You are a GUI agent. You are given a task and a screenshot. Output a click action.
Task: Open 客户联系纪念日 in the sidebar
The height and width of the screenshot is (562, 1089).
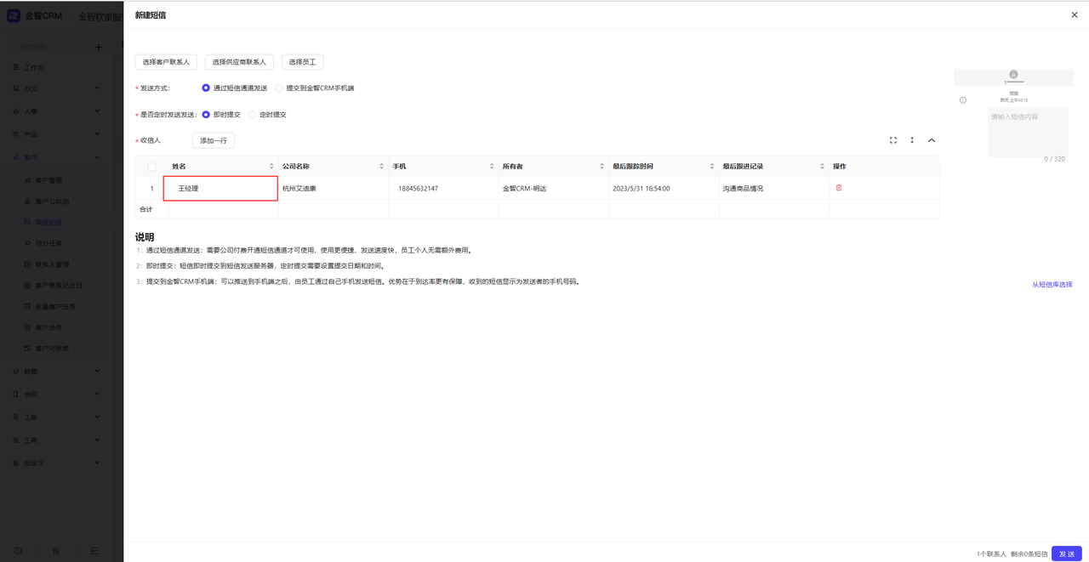click(x=59, y=286)
